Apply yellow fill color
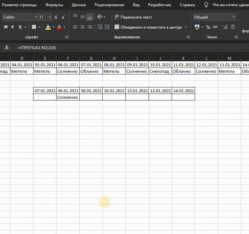The width and height of the screenshot is (249, 234). click(48, 27)
